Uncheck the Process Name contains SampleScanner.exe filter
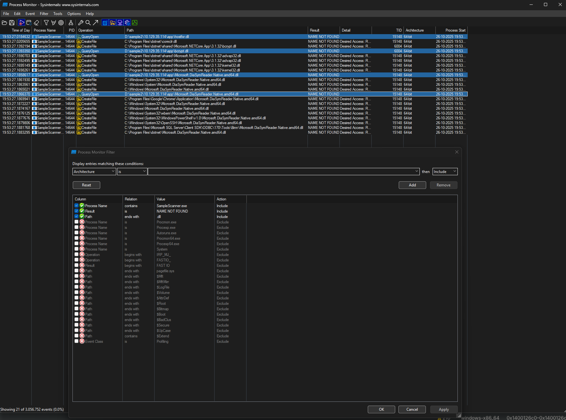Viewport: 566px width, 420px height. pos(77,206)
